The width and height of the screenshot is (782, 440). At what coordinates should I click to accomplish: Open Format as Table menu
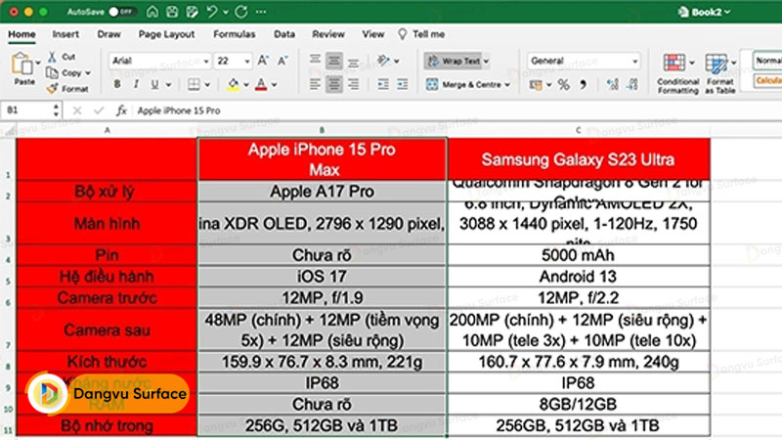720,73
